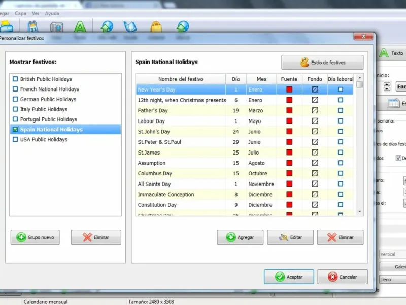Click Fondo swatch for All Saints Day
Viewport: 406px width, 305px height.
point(315,184)
